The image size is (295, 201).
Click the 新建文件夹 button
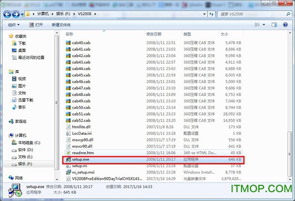point(60,25)
